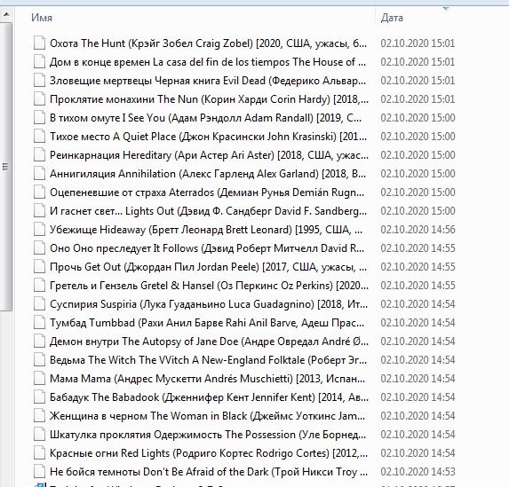This screenshot has height=487, width=509.
Task: Select file name Оно Оно преследует It Follows
Action: [207, 248]
